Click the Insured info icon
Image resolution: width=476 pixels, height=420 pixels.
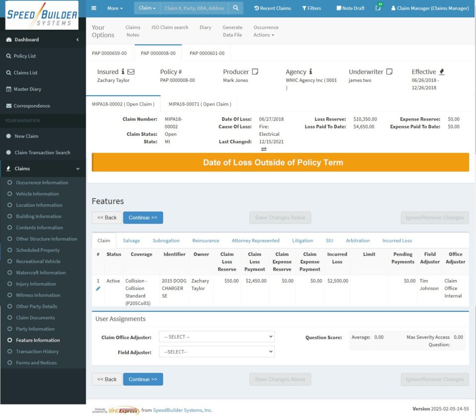point(123,72)
